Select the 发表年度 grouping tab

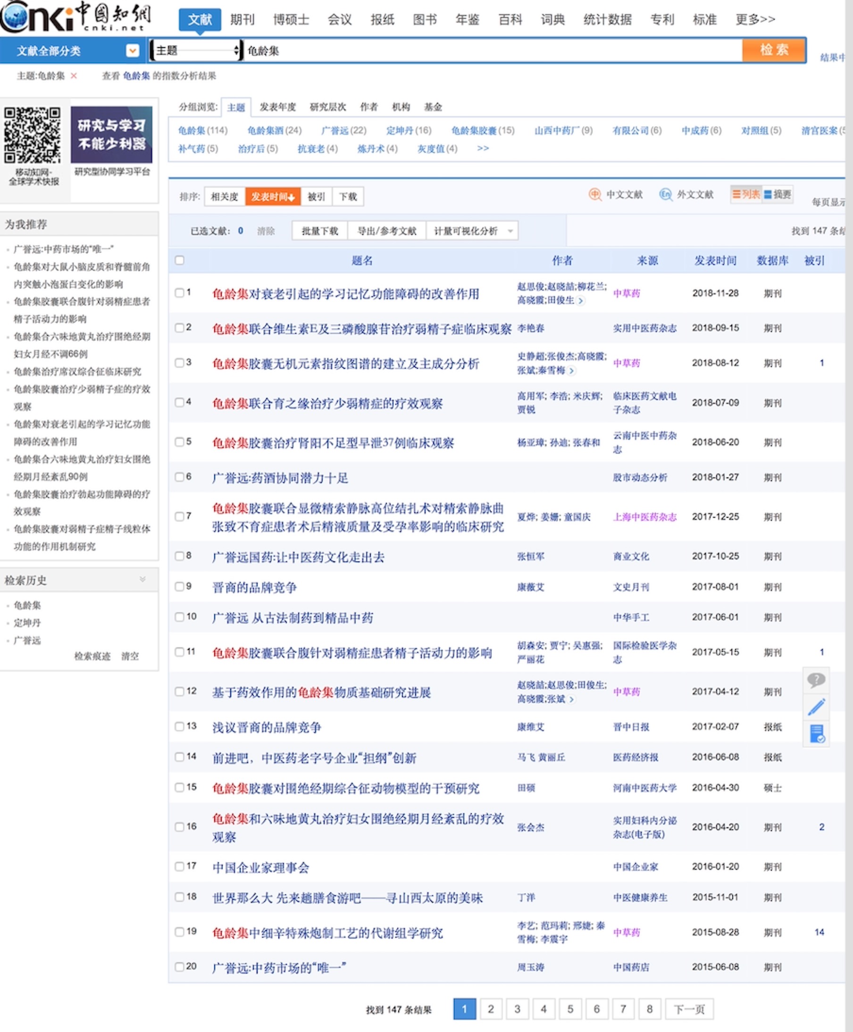pos(277,107)
